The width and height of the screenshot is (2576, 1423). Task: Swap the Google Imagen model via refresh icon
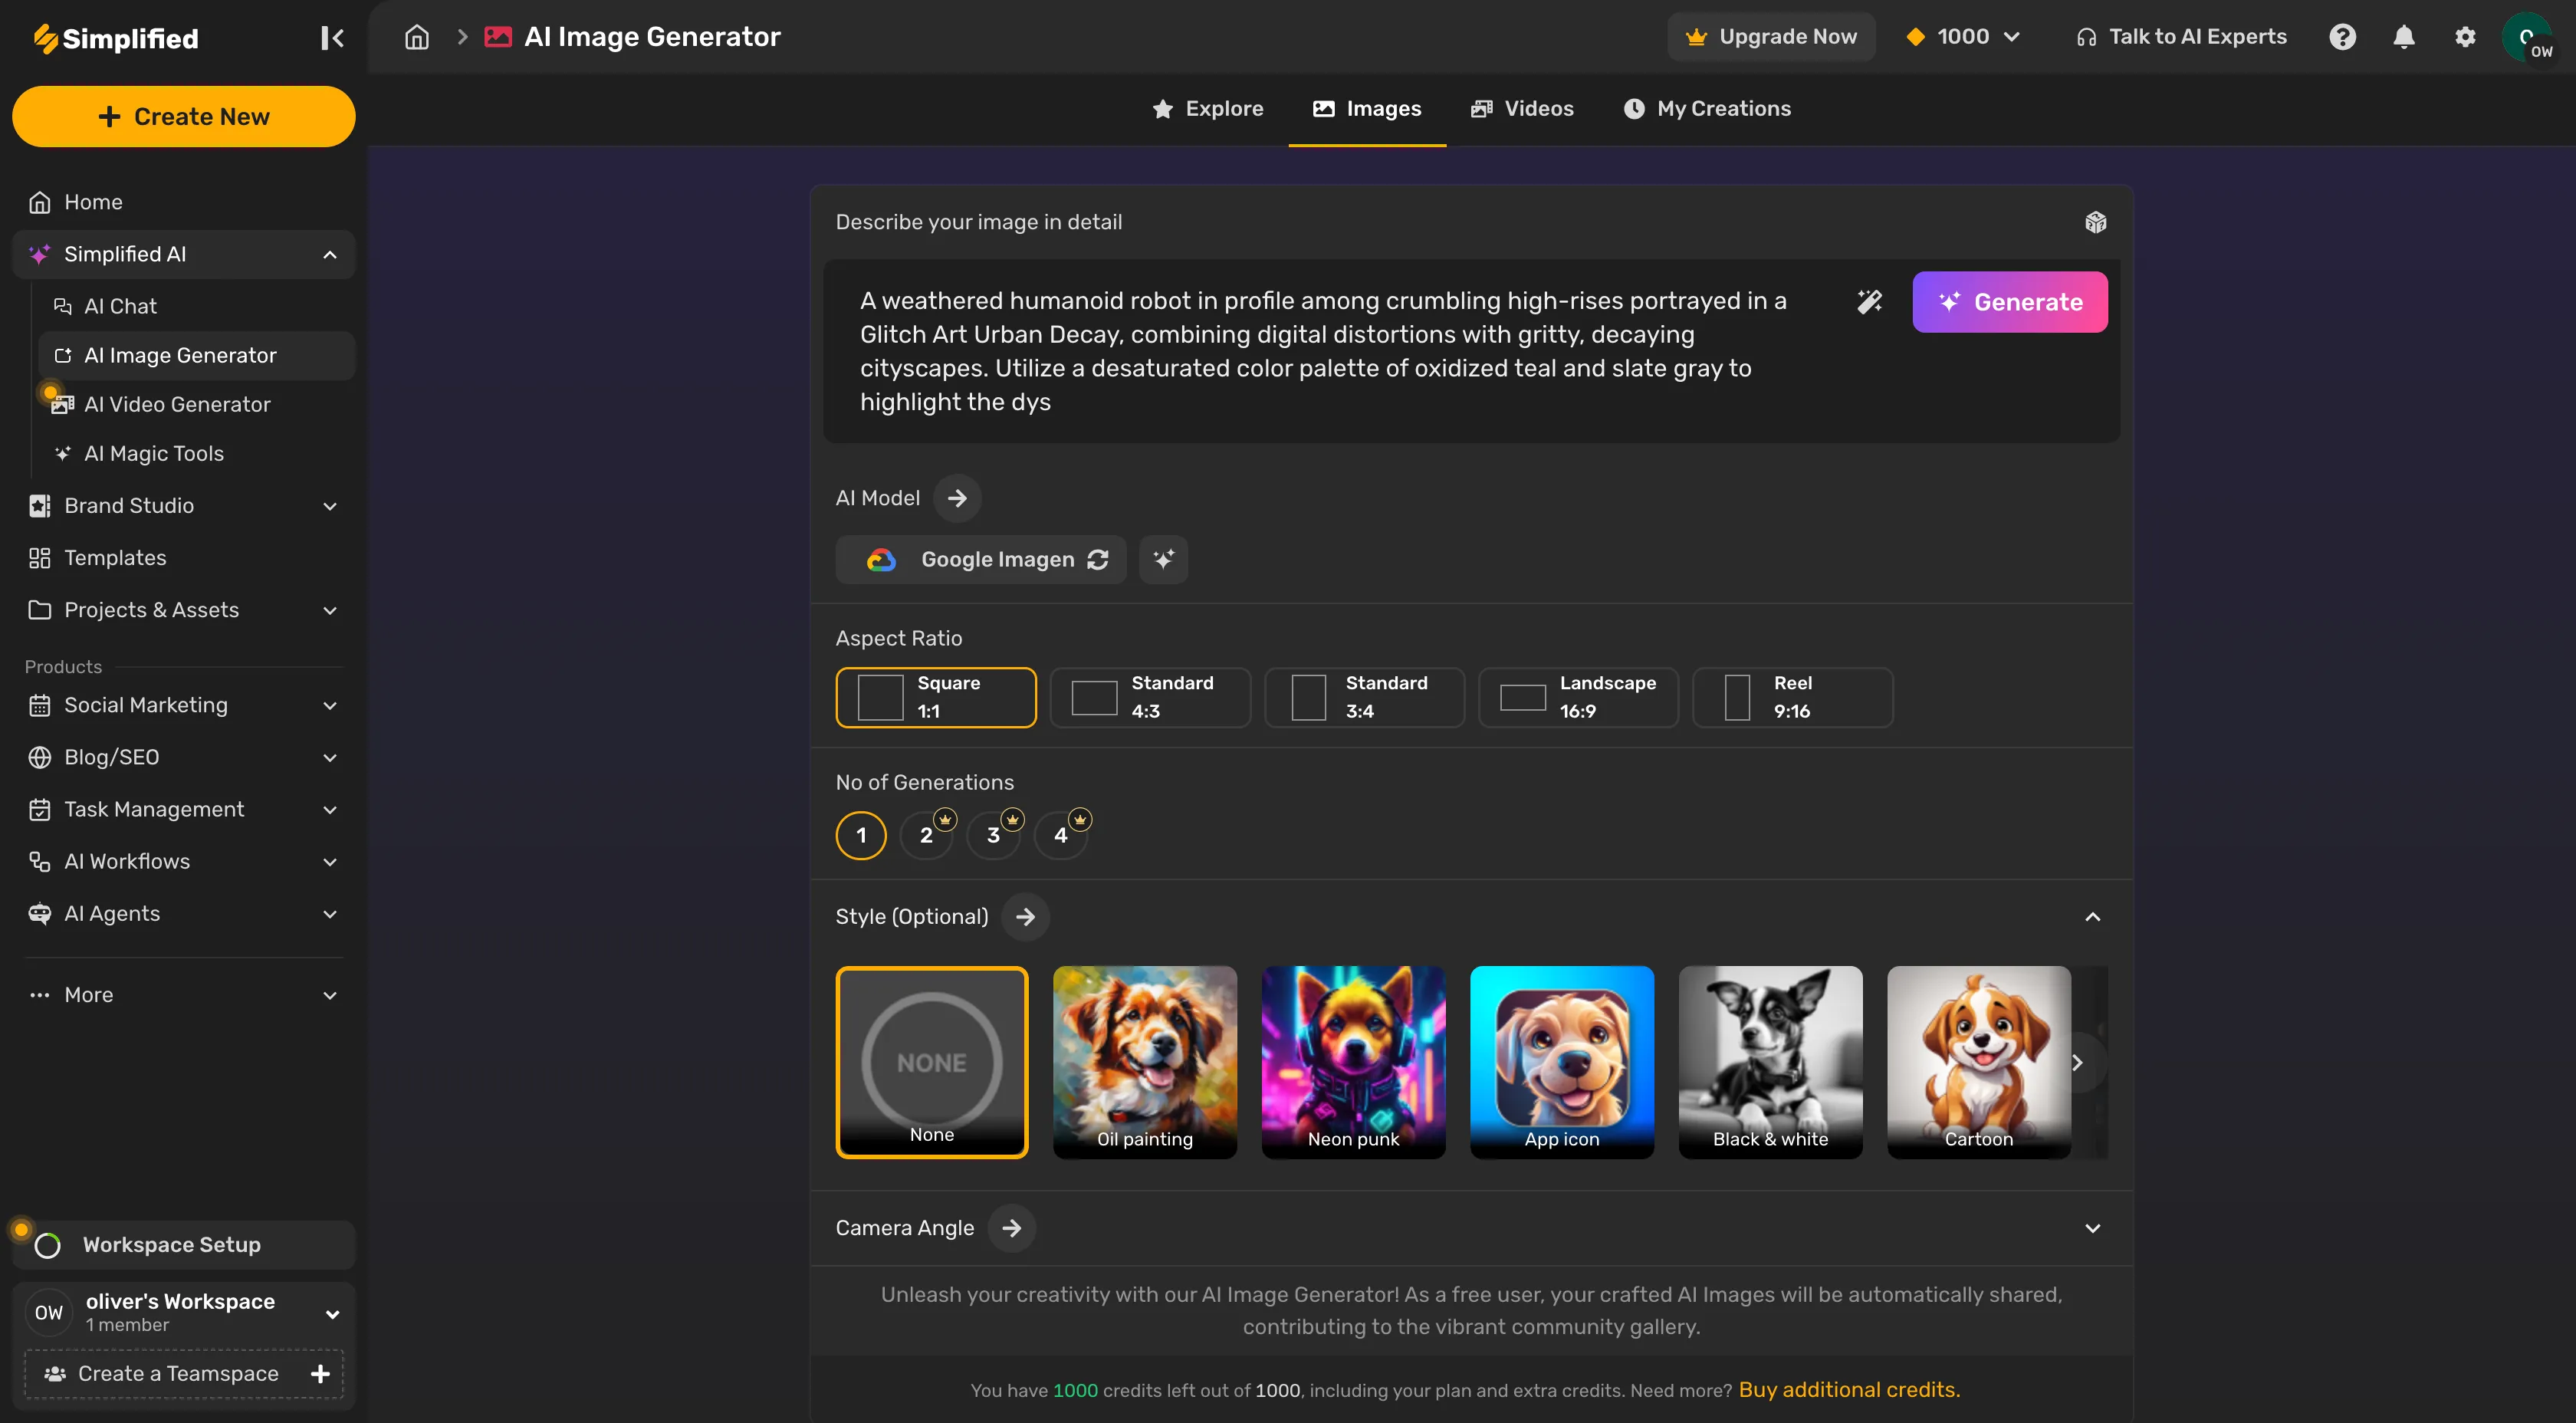click(x=1098, y=559)
